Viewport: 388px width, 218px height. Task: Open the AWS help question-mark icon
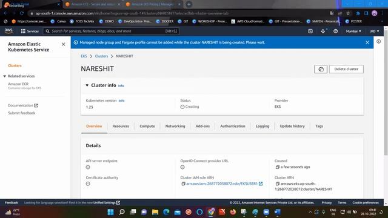pyautogui.click(x=335, y=31)
